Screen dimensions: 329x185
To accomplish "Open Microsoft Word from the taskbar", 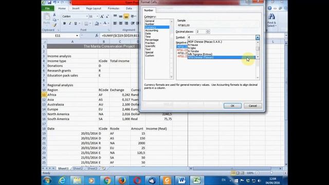I will pyautogui.click(x=181, y=180).
